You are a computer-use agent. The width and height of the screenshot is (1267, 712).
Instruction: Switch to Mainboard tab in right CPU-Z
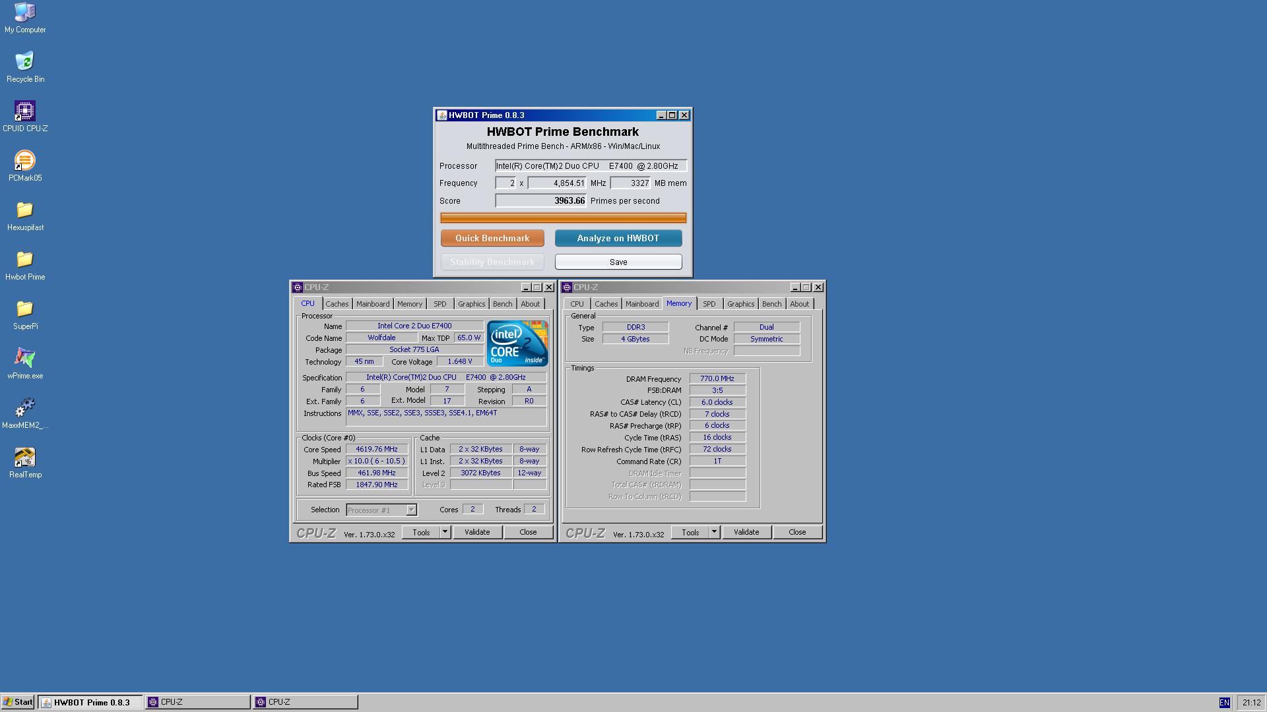point(642,304)
